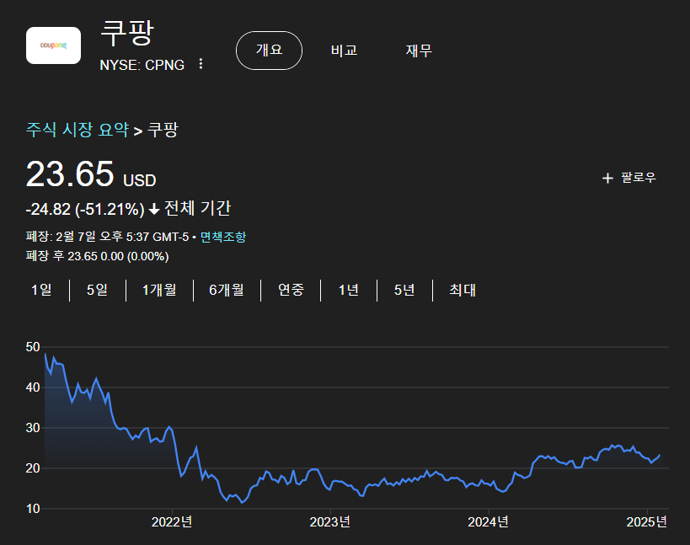690x545 pixels.
Task: Switch to the 비교 compare tab
Action: (x=344, y=51)
